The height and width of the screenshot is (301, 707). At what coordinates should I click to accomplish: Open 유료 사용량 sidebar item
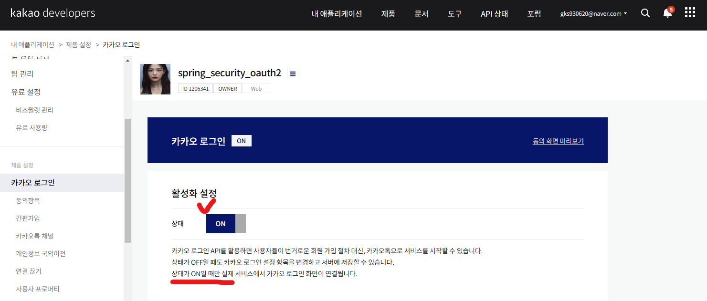(x=32, y=127)
